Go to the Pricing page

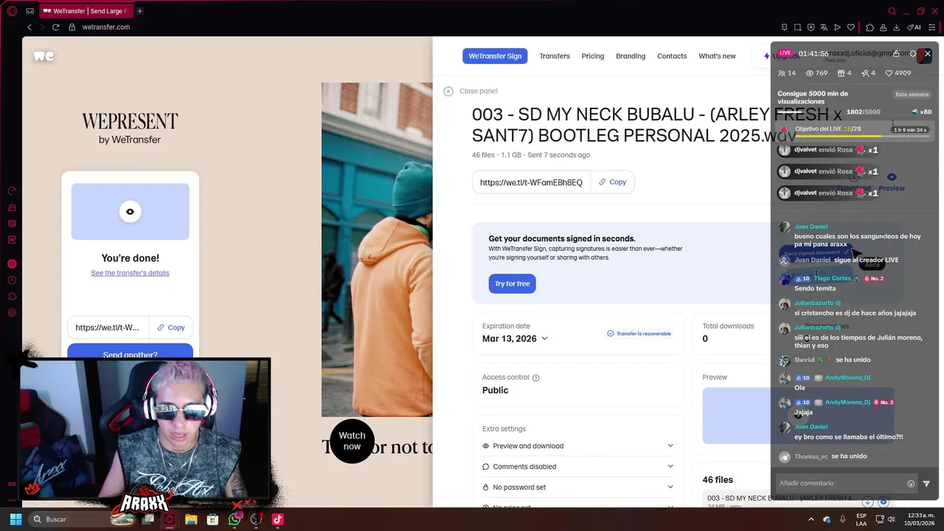tap(592, 56)
